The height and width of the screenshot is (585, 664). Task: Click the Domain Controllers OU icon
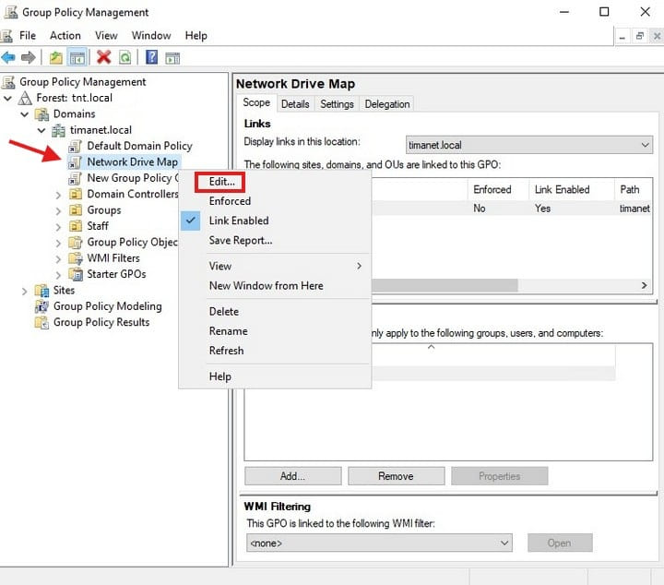tap(76, 195)
